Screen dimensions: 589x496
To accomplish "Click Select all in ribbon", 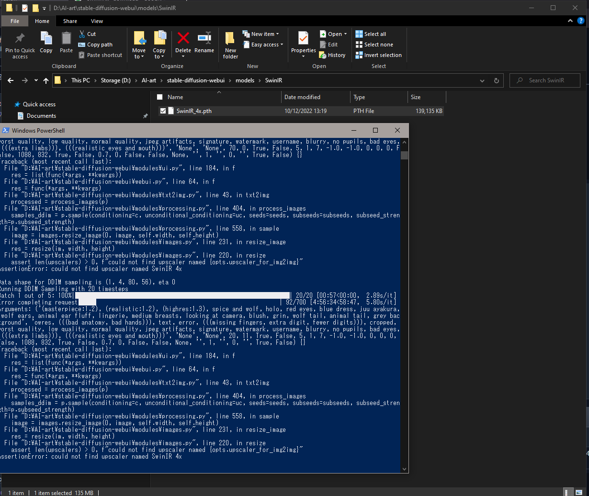I will pyautogui.click(x=371, y=34).
